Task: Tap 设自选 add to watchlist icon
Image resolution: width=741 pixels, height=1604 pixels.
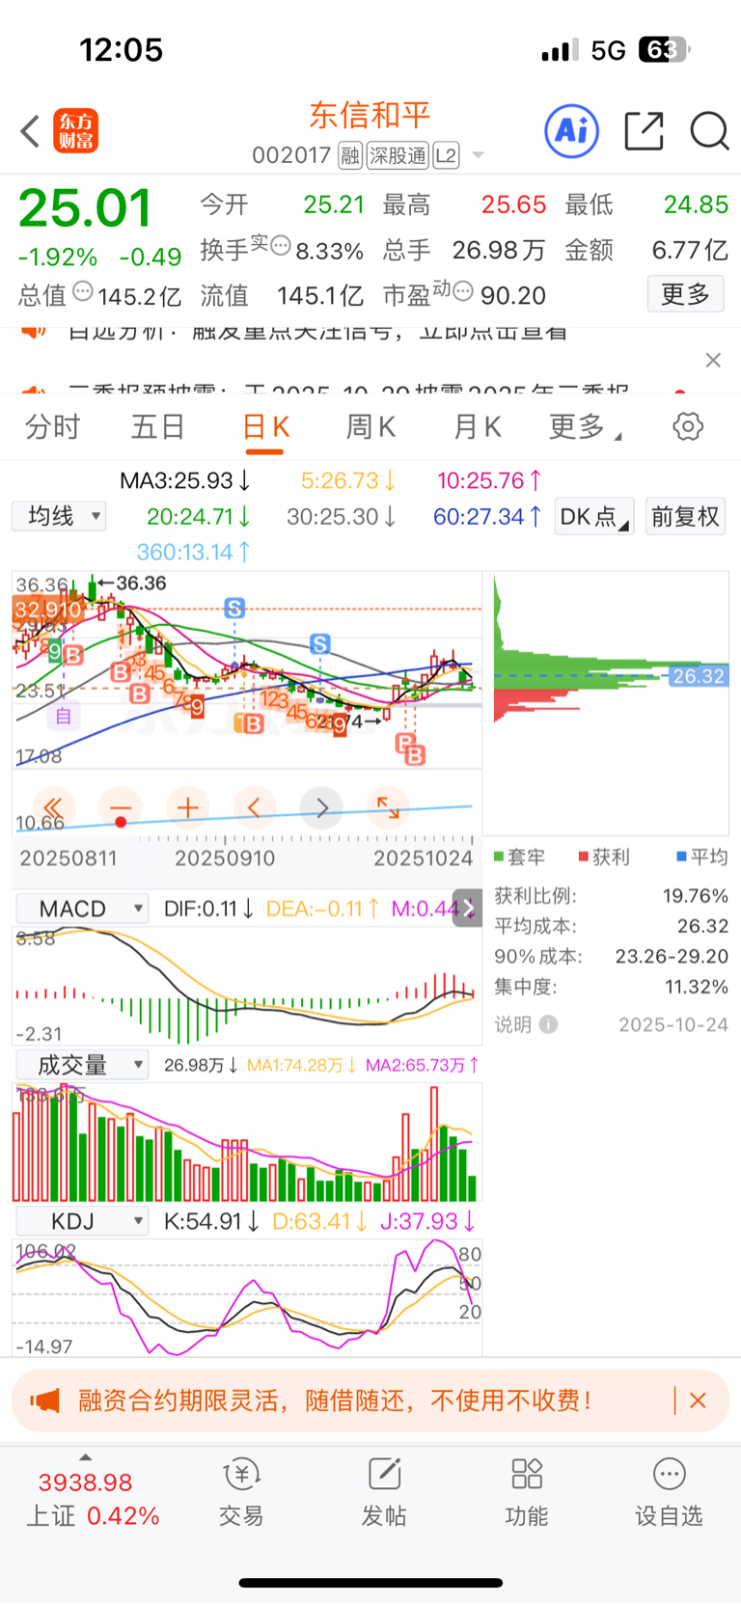Action: (x=669, y=1492)
